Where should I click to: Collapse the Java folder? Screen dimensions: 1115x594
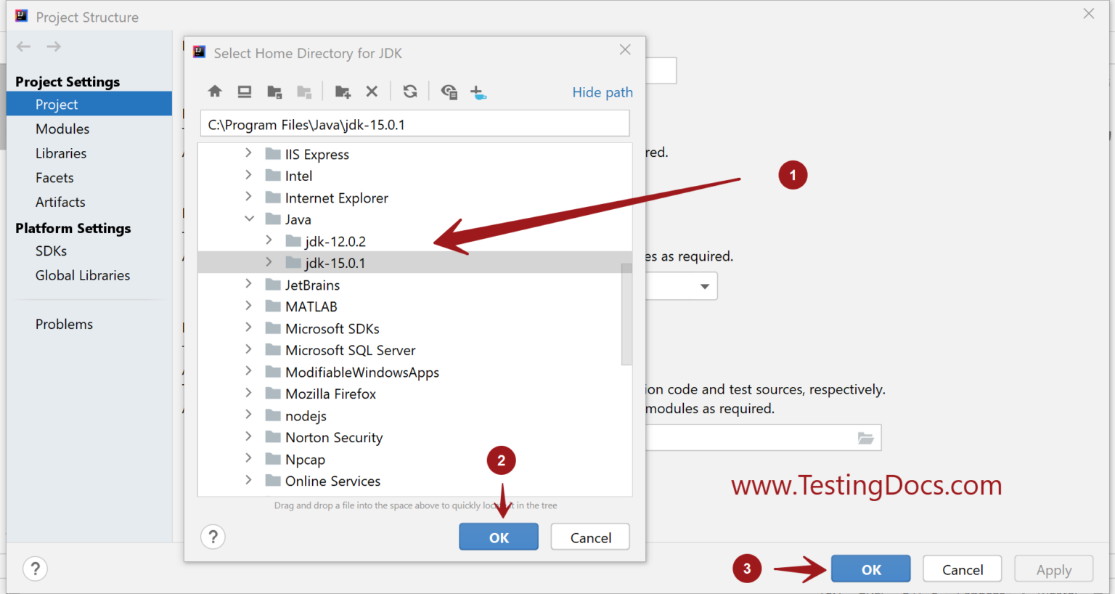click(249, 219)
